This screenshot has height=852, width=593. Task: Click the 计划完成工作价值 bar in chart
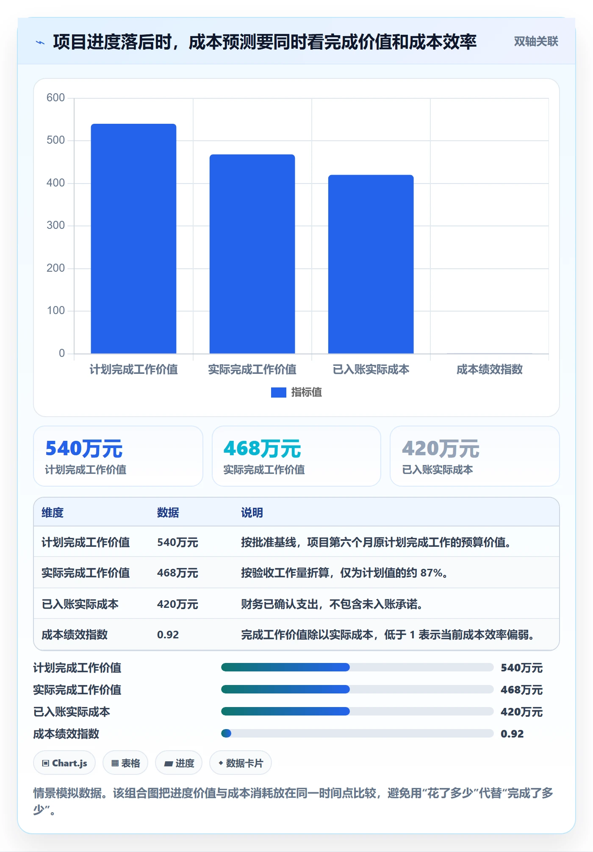tap(133, 239)
